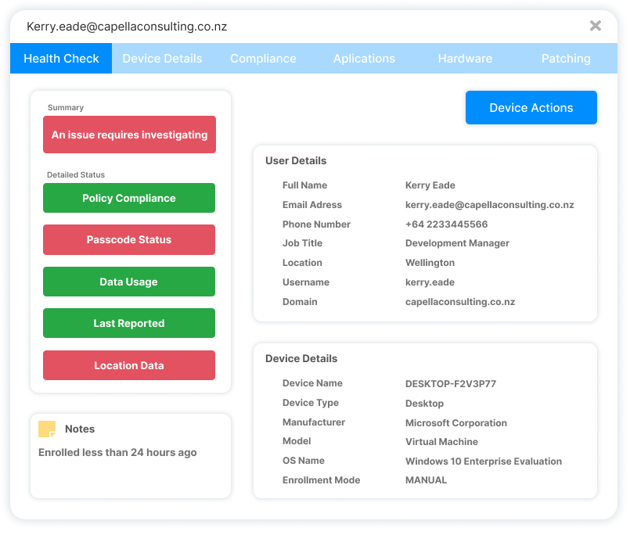Image resolution: width=630 pixels, height=535 pixels.
Task: Click the 'Notes' heading
Action: (x=80, y=429)
